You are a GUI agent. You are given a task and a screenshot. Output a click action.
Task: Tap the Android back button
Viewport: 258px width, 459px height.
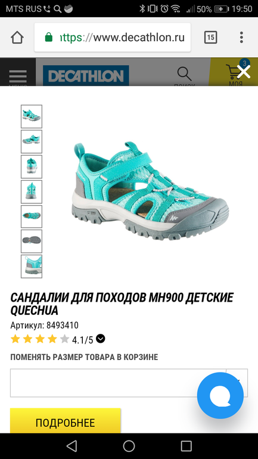72,446
